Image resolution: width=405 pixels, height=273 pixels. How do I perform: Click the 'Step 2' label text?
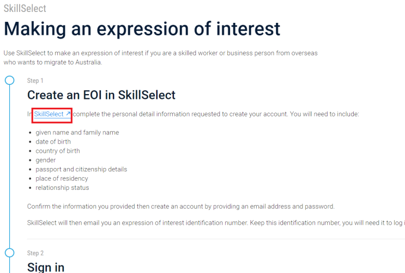pos(35,253)
